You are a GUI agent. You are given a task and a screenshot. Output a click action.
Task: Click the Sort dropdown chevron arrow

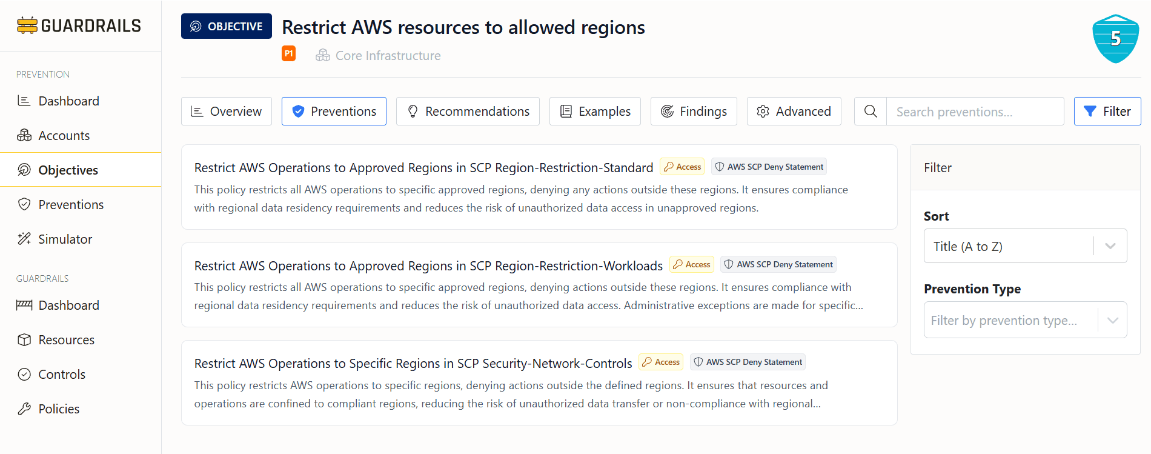pos(1110,246)
